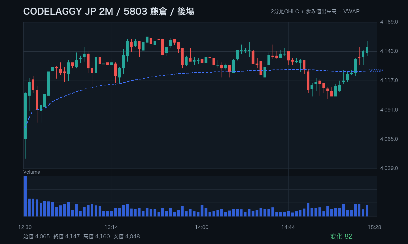Click the 4,143.0 price axis label
This screenshot has width=408, height=244.
click(389, 51)
